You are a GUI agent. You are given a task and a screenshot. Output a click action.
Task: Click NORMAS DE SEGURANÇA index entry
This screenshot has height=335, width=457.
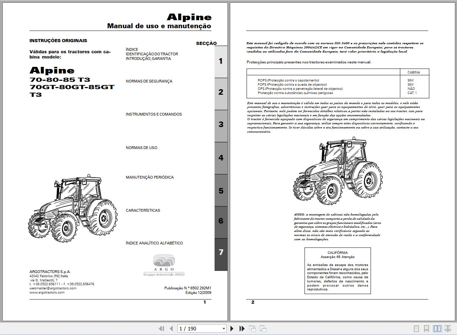[x=149, y=81]
